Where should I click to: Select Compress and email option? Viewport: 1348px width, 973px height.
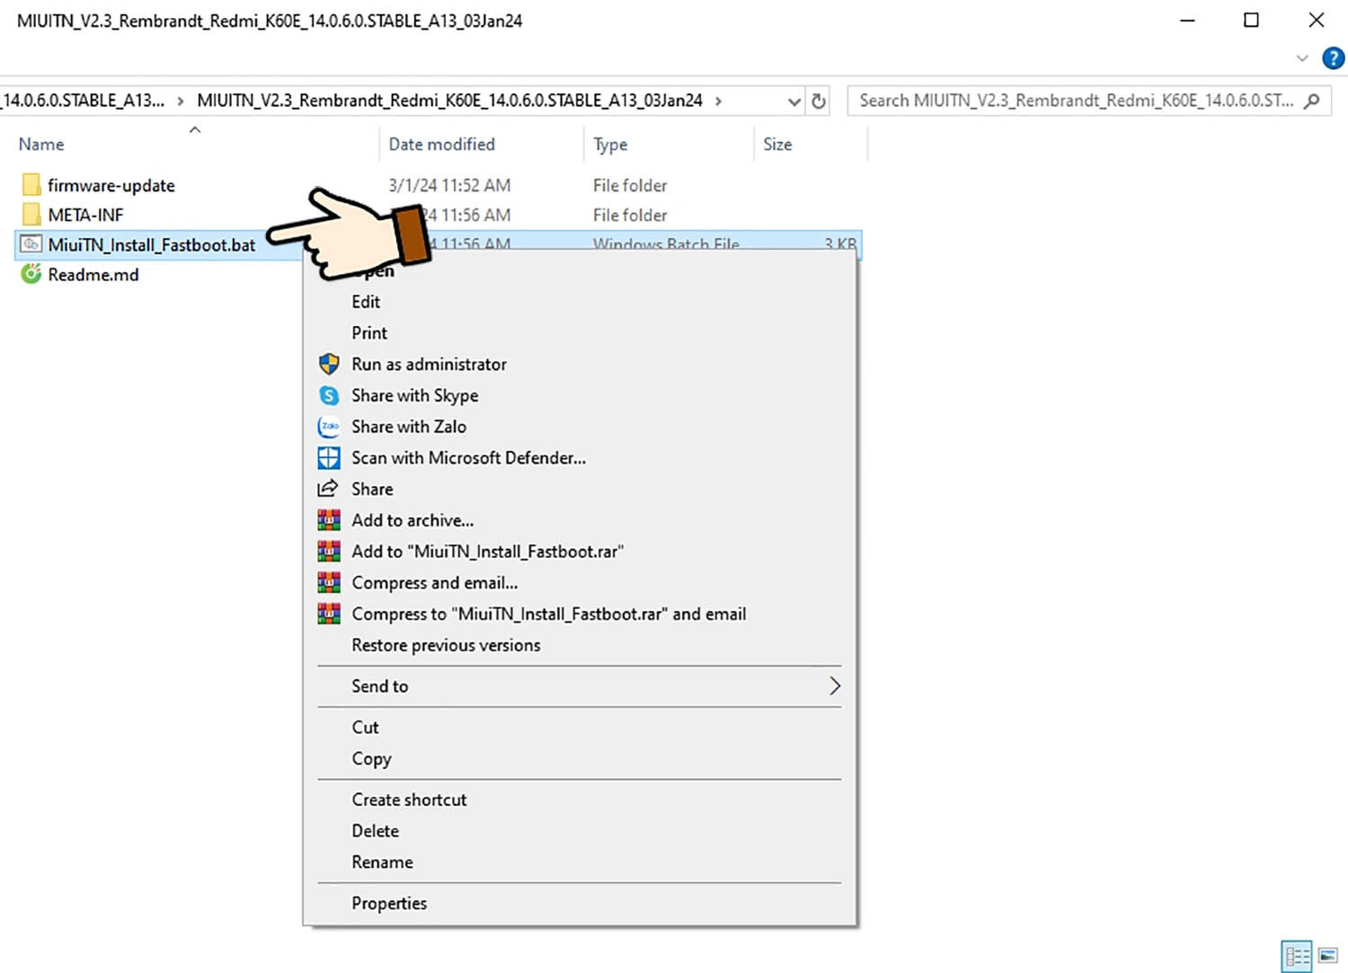[x=435, y=583]
